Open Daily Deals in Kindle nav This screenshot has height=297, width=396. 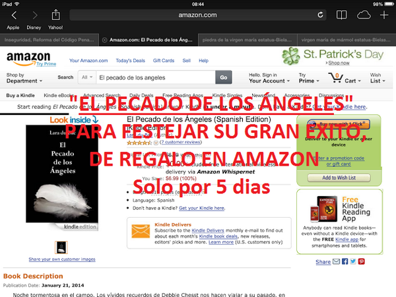click(x=141, y=96)
